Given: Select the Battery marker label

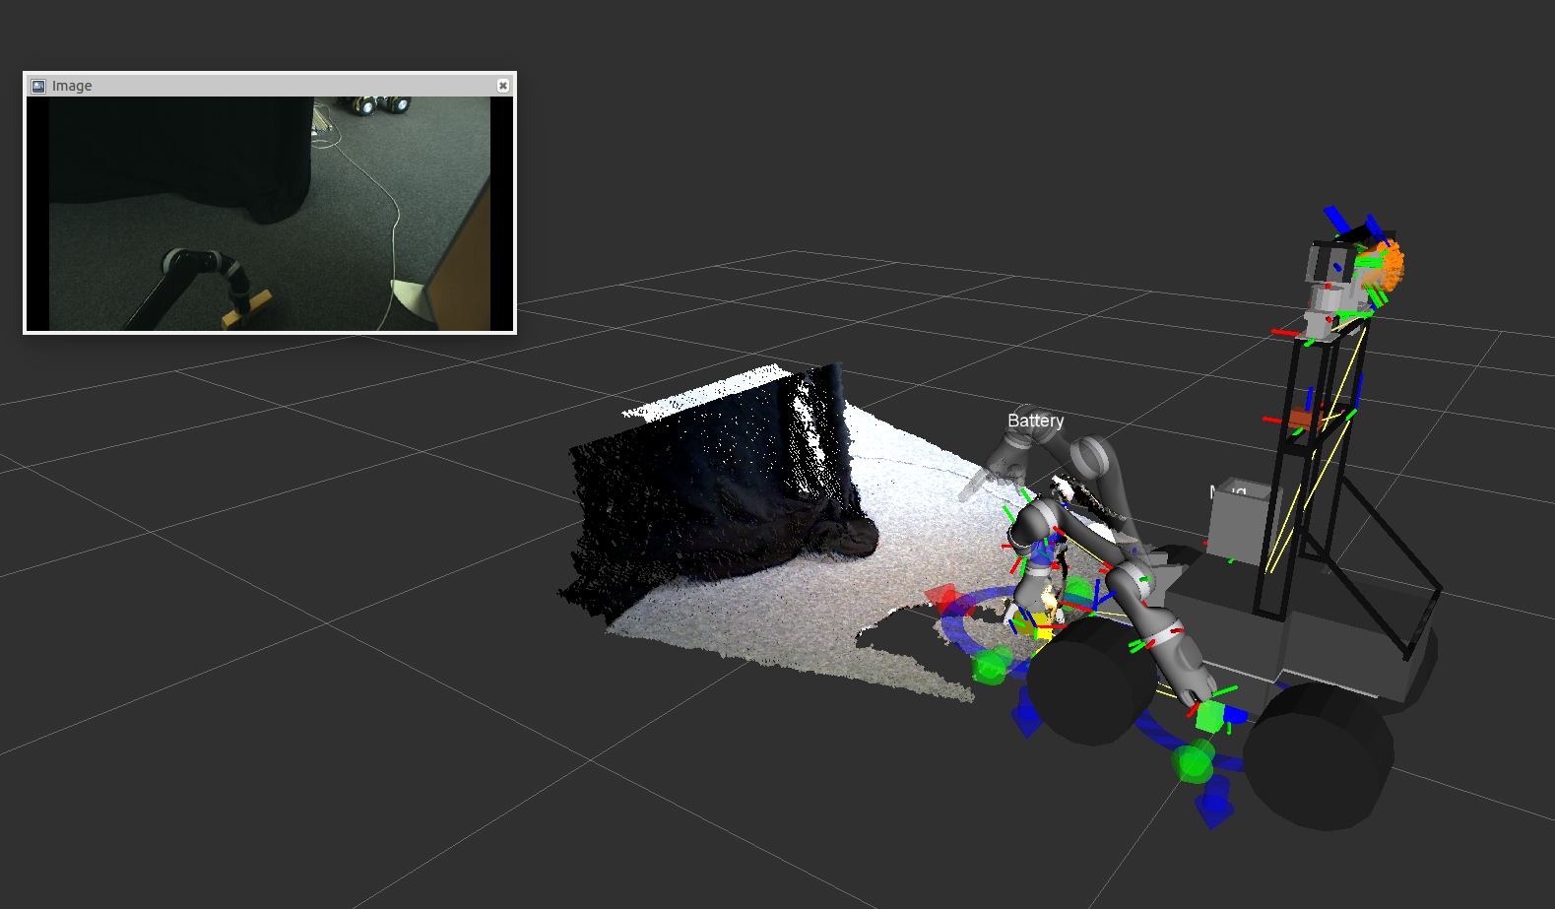Looking at the screenshot, I should tap(1035, 421).
